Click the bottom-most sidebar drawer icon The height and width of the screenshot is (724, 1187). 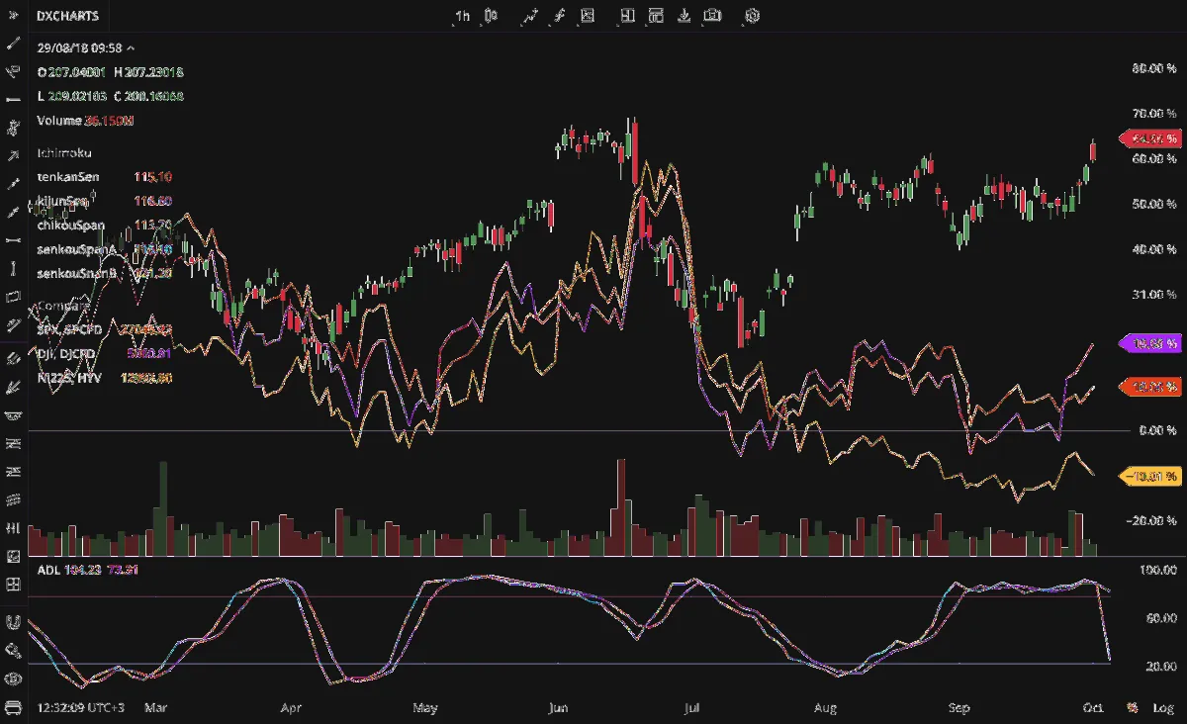pyautogui.click(x=13, y=707)
